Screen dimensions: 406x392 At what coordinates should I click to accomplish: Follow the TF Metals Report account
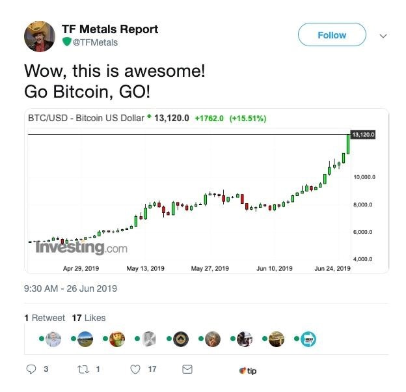332,35
